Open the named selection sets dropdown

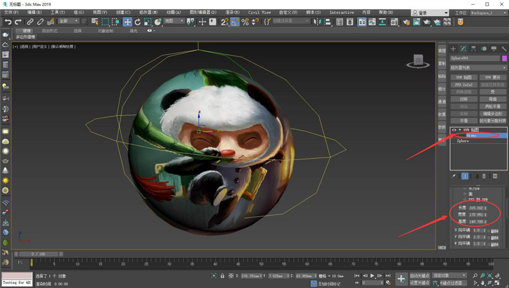click(291, 21)
